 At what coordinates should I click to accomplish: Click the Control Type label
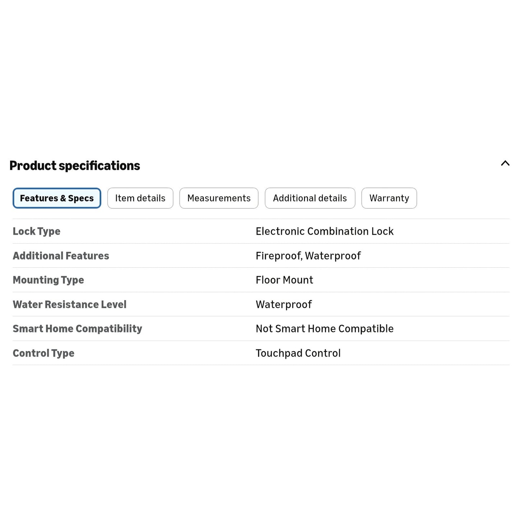coord(43,353)
